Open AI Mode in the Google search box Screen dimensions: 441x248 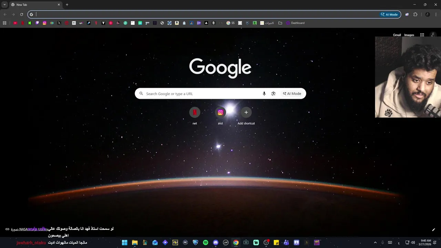tap(292, 94)
